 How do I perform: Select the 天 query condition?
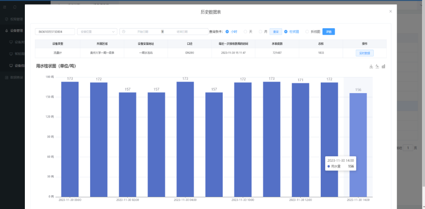246,32
